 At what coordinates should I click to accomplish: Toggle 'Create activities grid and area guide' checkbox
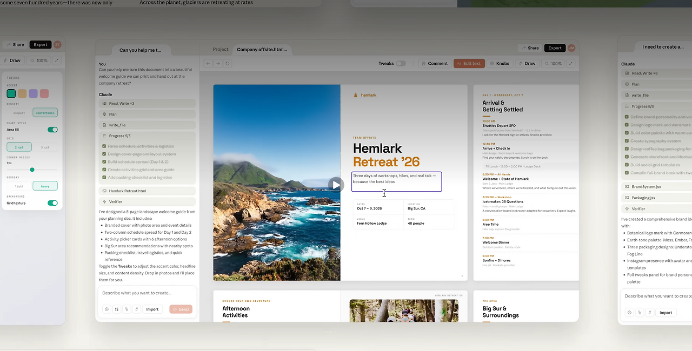click(x=104, y=170)
